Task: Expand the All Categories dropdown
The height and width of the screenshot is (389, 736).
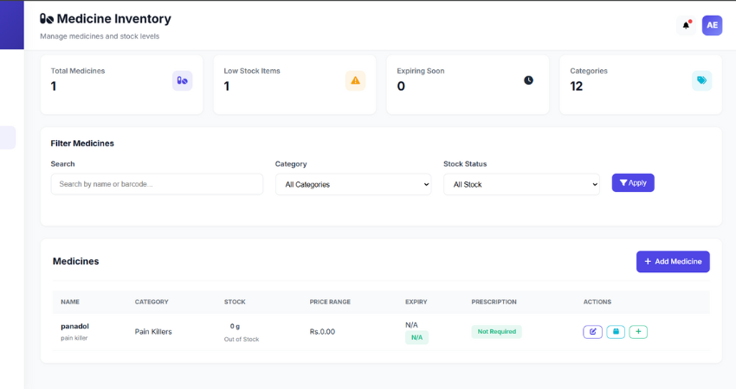Action: click(x=352, y=184)
